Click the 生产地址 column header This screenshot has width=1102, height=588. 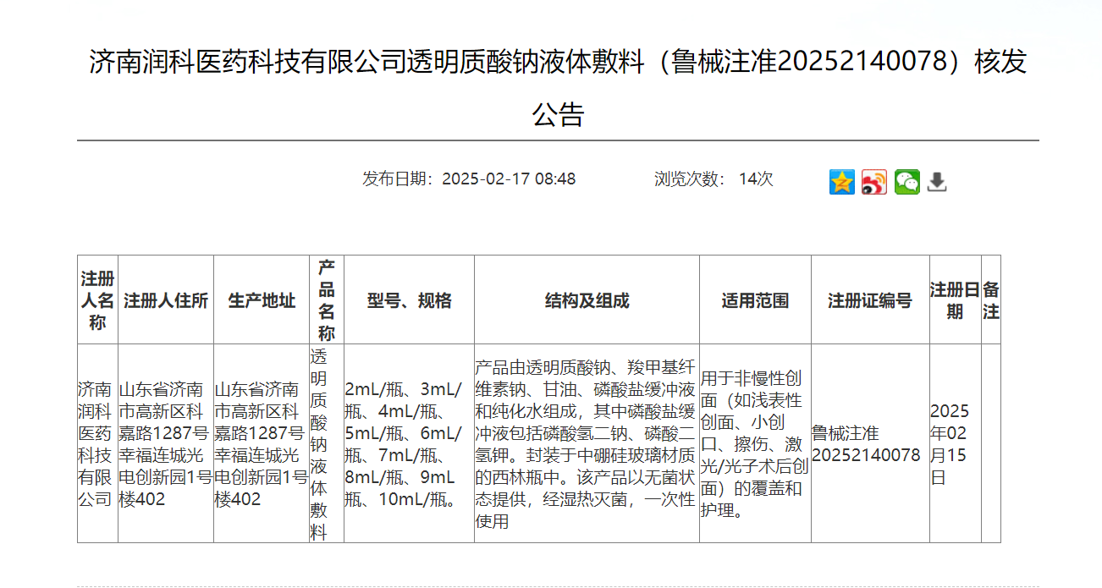[262, 301]
